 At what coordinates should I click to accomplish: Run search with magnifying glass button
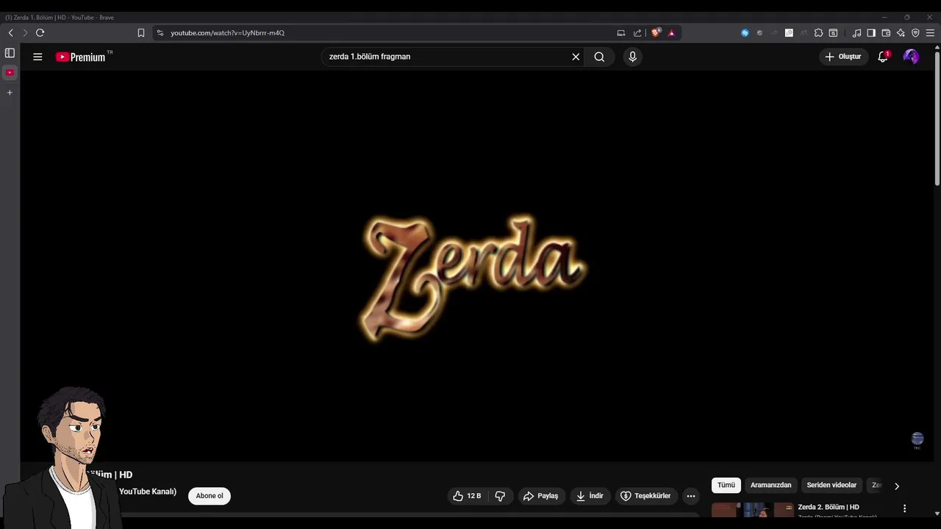599,57
